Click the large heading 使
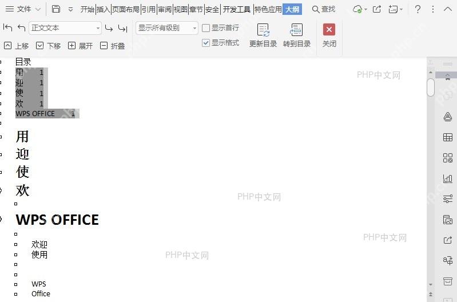The image size is (457, 302). pyautogui.click(x=22, y=172)
